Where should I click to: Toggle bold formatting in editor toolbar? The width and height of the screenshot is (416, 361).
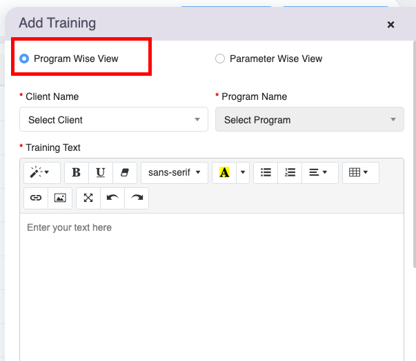click(x=77, y=172)
